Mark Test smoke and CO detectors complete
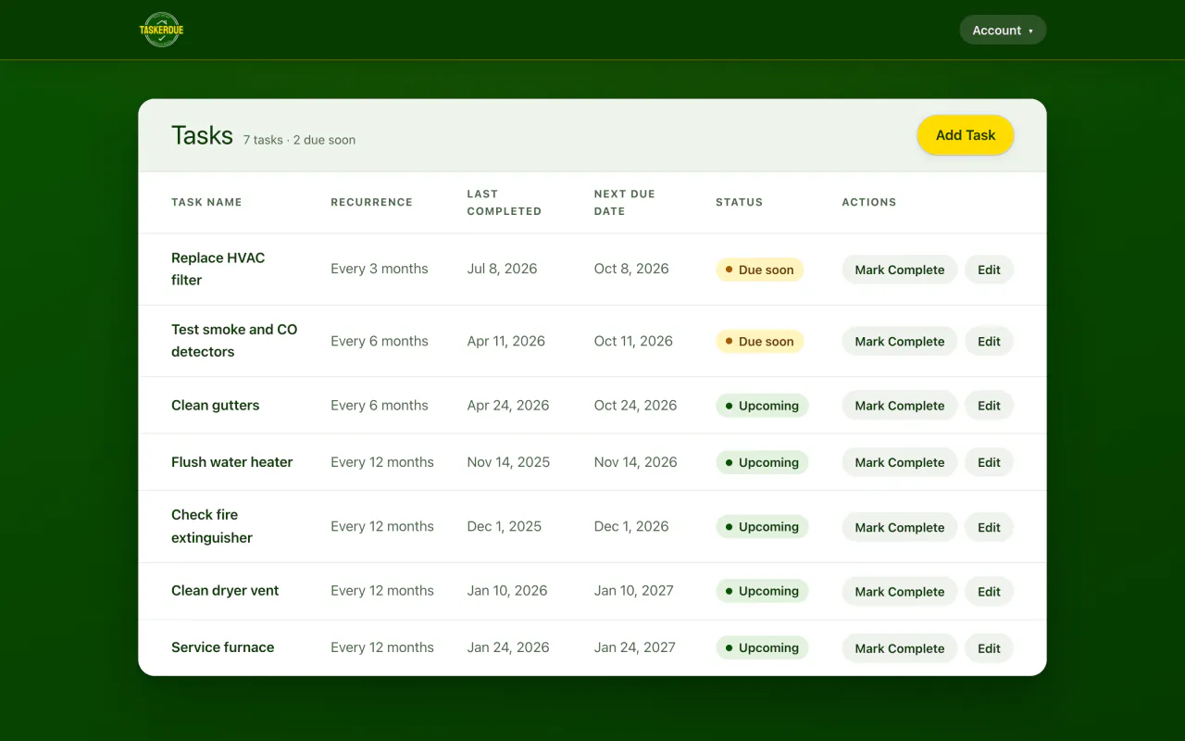 [899, 341]
